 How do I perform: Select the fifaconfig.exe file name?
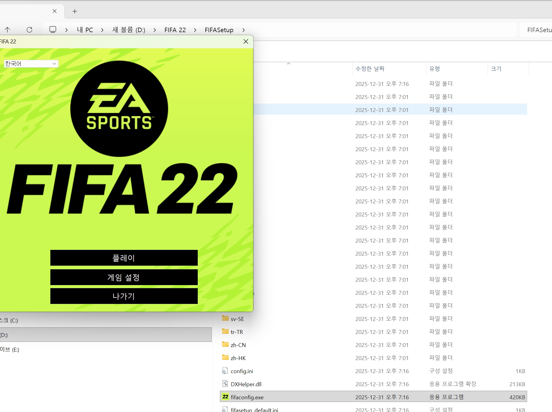[x=247, y=397]
